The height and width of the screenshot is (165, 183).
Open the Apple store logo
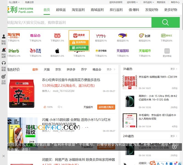[x=57, y=51]
